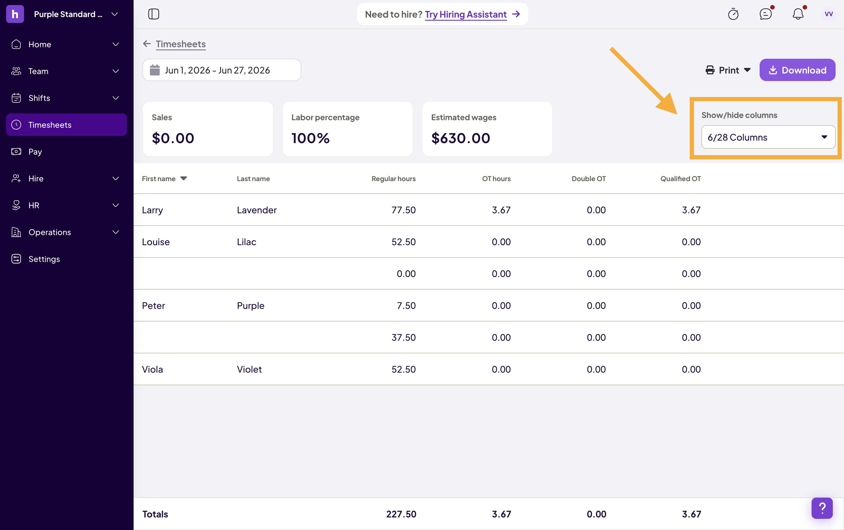Click the 77.50 regular hours value
844x530 pixels.
click(x=403, y=210)
